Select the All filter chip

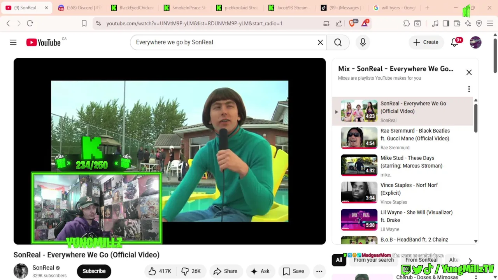[x=339, y=260]
